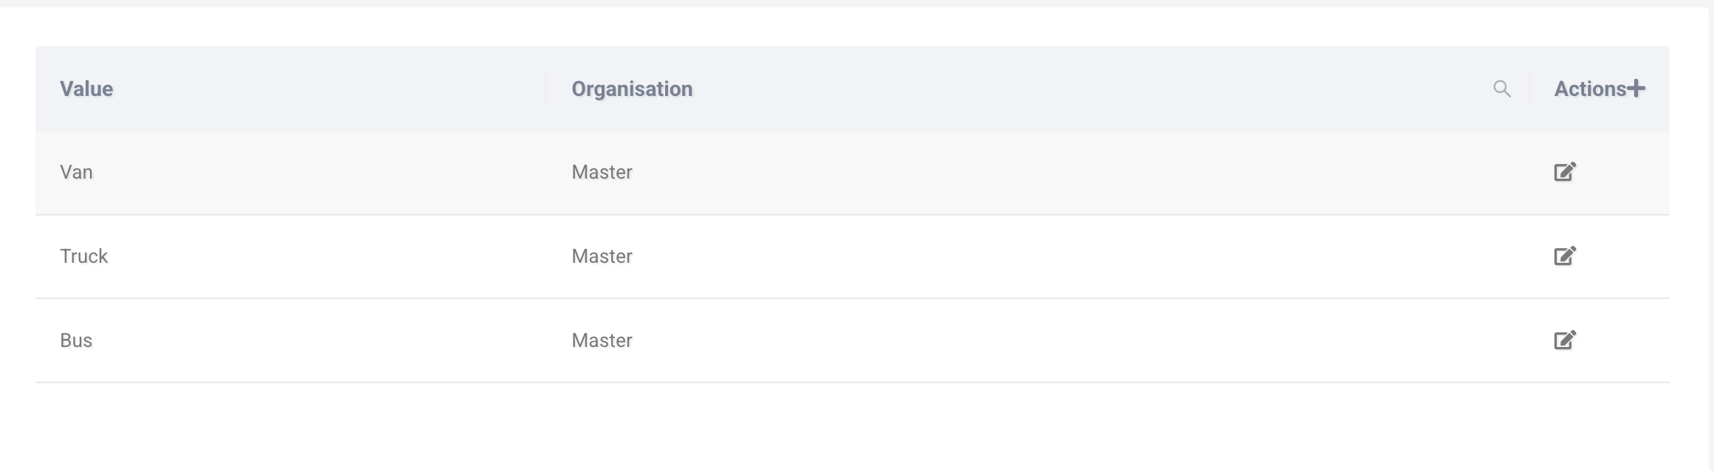Click the divider between Value and Organisation headers

click(546, 89)
